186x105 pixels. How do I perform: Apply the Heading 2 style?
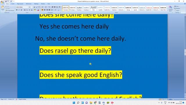86,8
